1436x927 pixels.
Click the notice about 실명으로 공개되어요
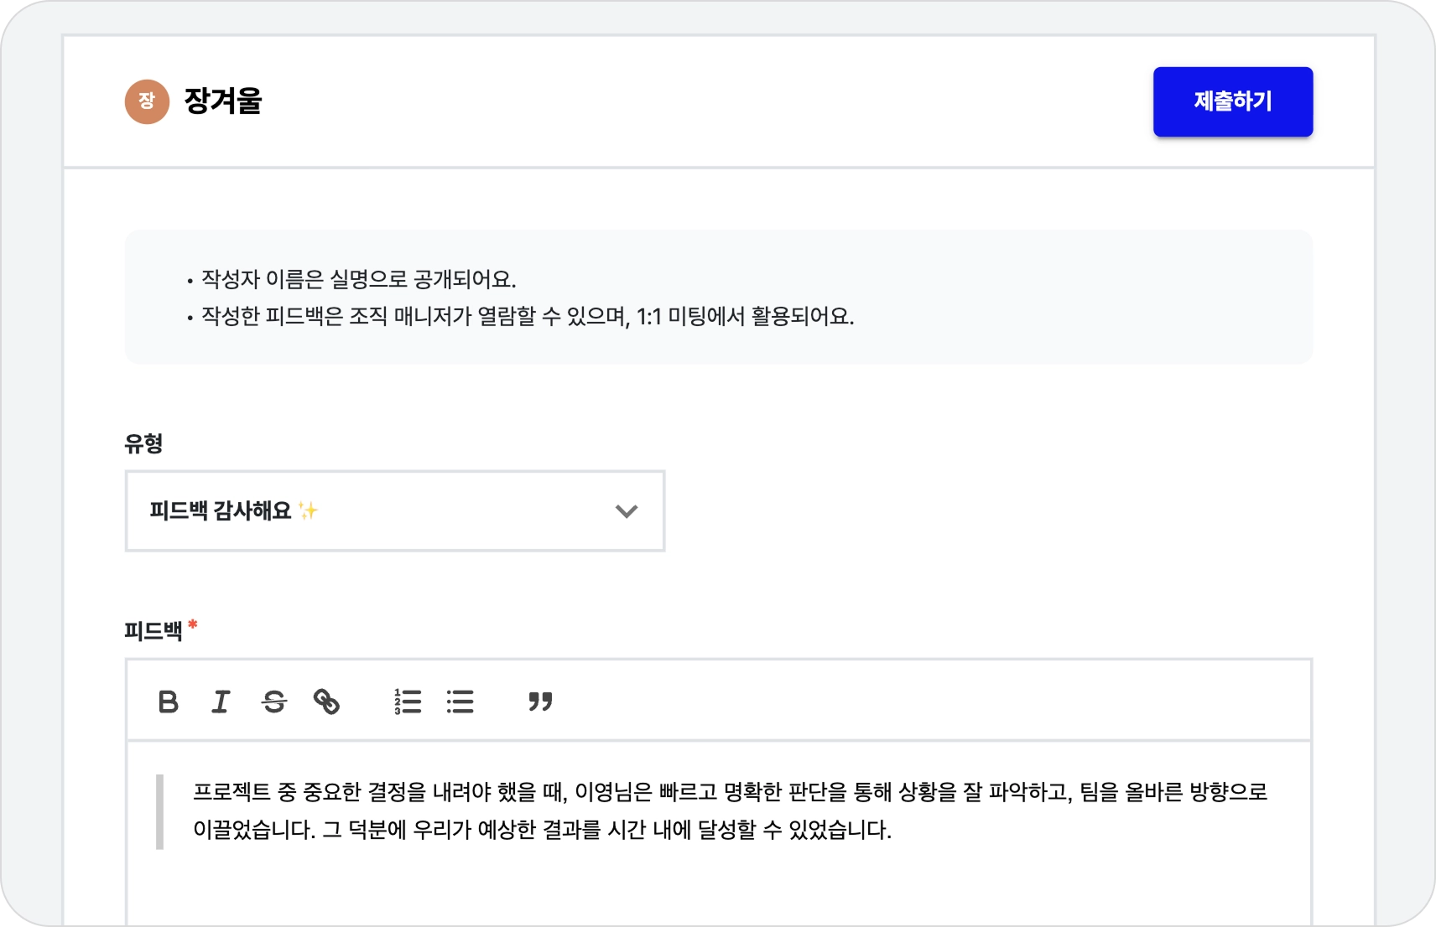359,279
